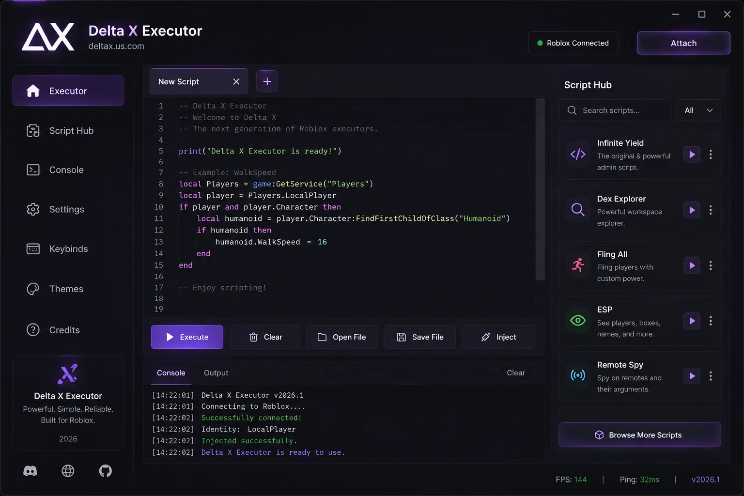Viewport: 744px width, 496px height.
Task: Close the New Script tab
Action: [236, 82]
